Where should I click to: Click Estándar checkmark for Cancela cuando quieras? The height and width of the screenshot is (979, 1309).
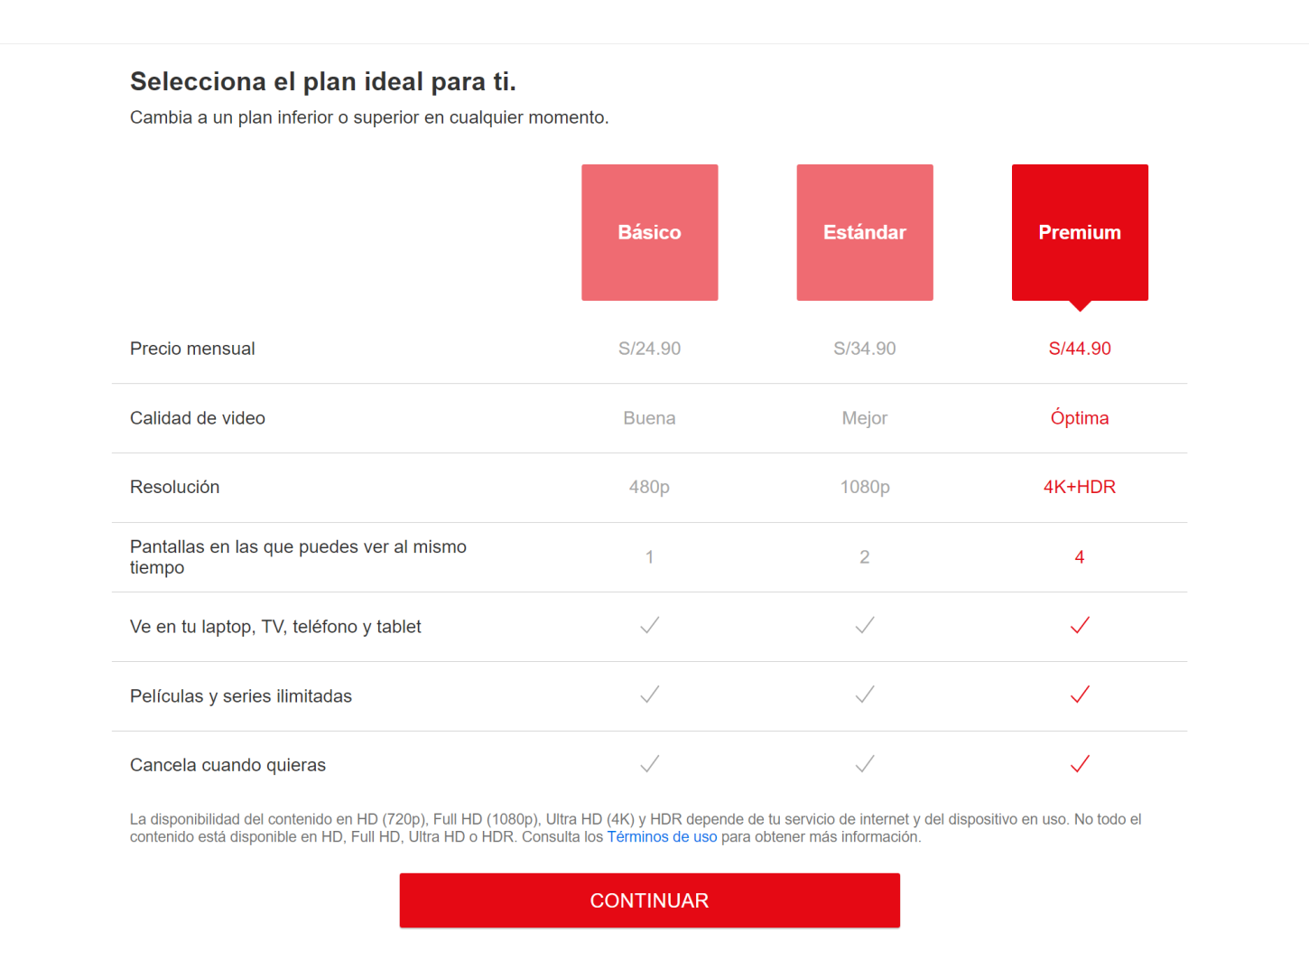coord(865,764)
